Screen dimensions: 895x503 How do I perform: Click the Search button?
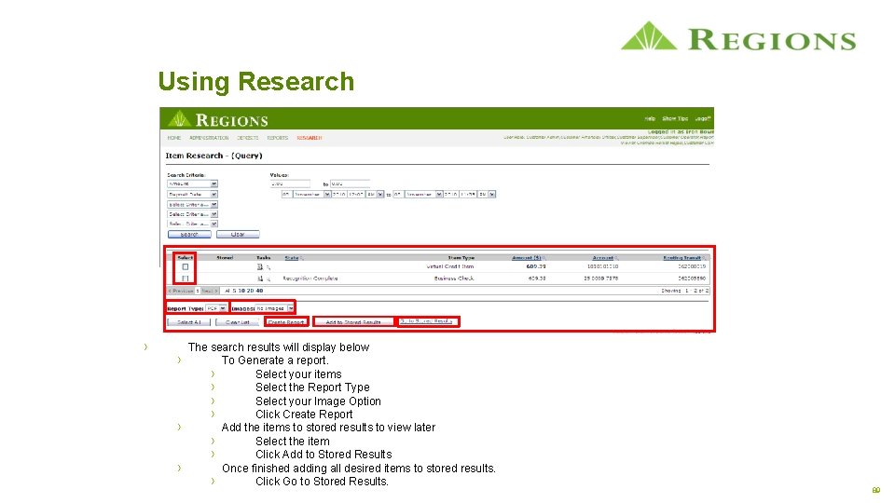189,235
